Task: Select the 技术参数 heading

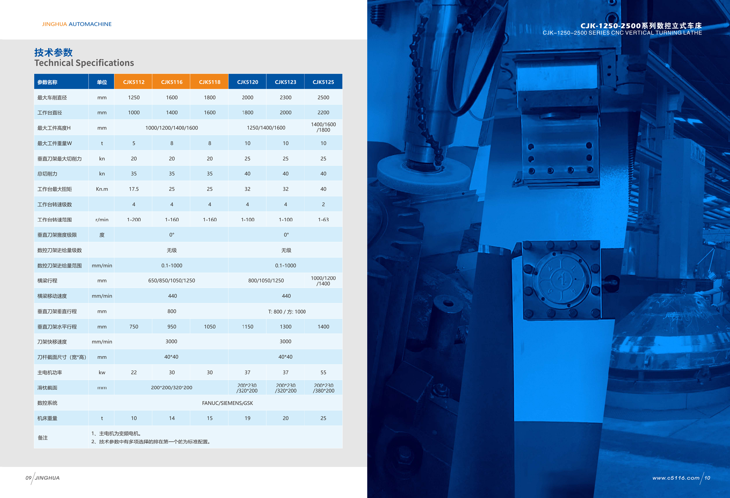Action: point(53,52)
